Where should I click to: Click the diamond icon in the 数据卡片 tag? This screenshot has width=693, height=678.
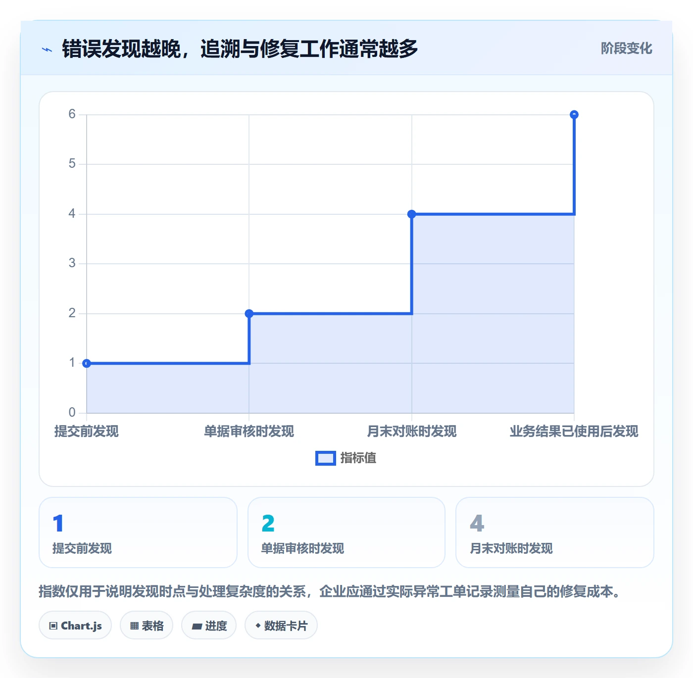coord(258,626)
